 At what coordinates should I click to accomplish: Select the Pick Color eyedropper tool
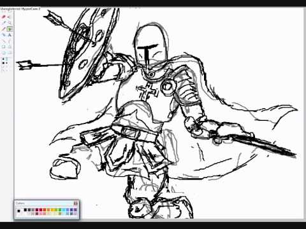(x=4, y=22)
